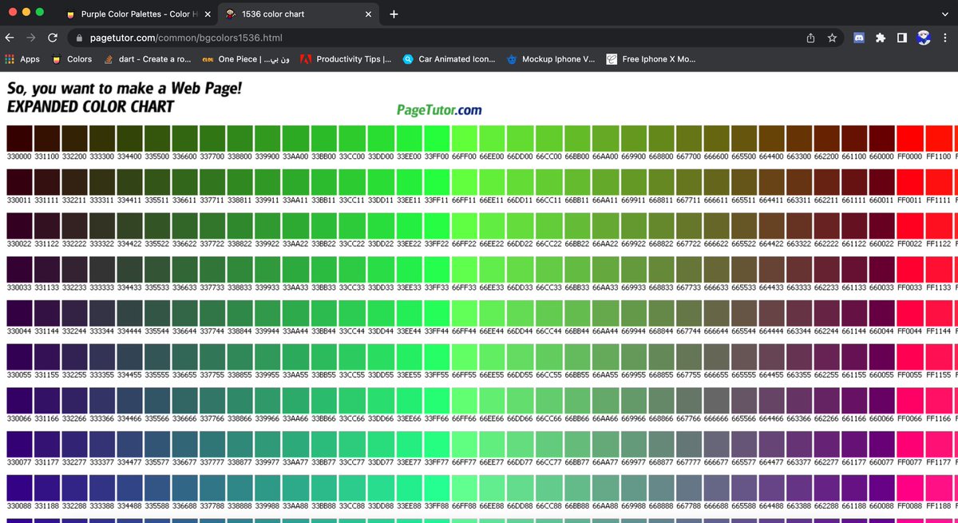This screenshot has width=958, height=523.
Task: Open the profile avatar icon
Action: click(x=923, y=38)
